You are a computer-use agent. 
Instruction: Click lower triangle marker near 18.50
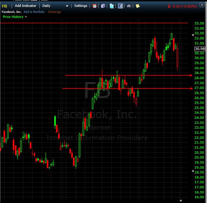click(x=193, y=171)
